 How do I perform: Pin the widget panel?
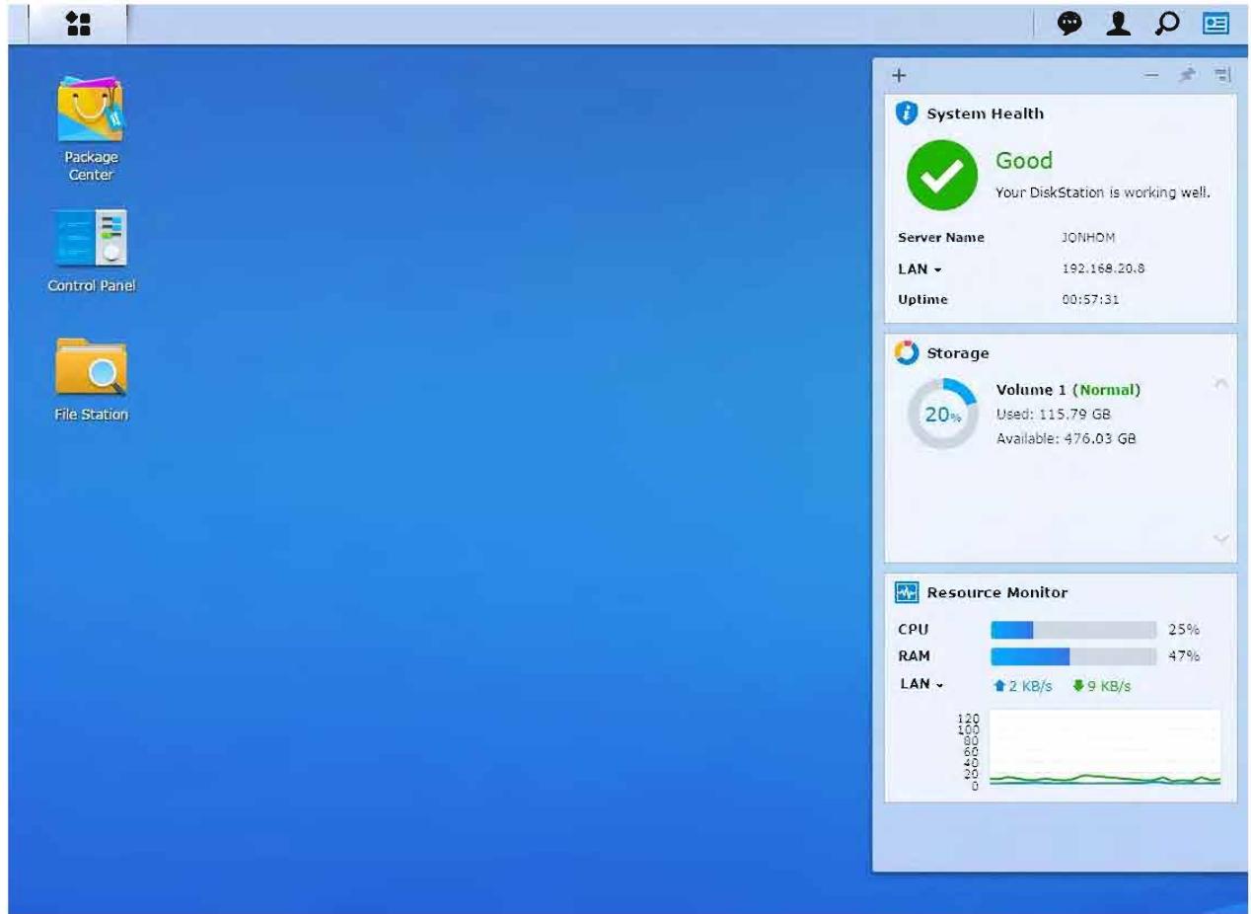click(x=1188, y=75)
